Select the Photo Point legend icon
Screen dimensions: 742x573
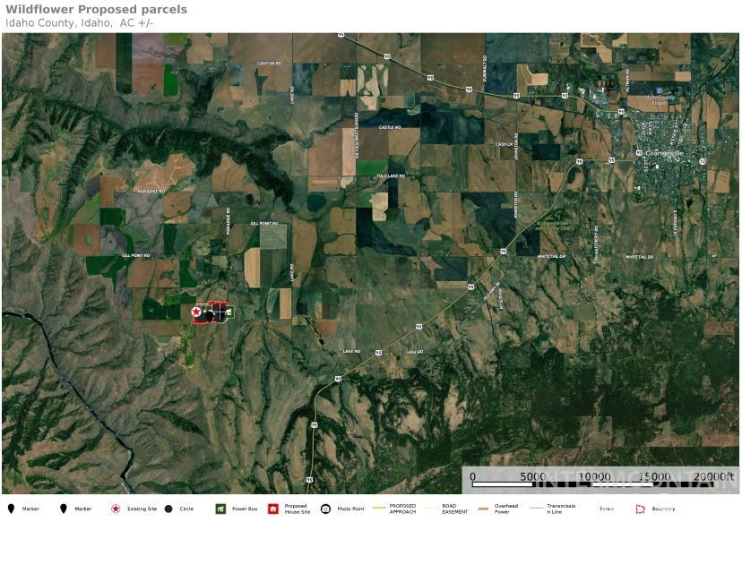point(326,509)
